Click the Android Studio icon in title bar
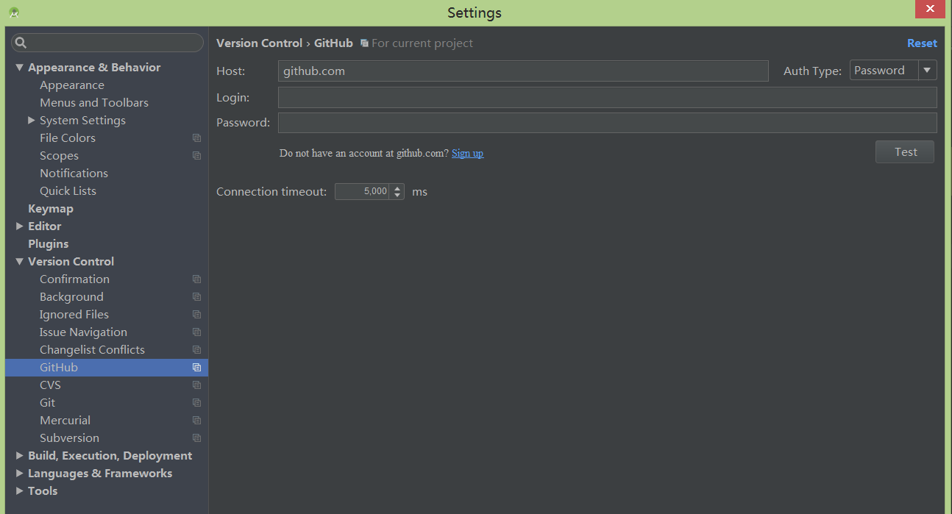952x514 pixels. pos(14,13)
